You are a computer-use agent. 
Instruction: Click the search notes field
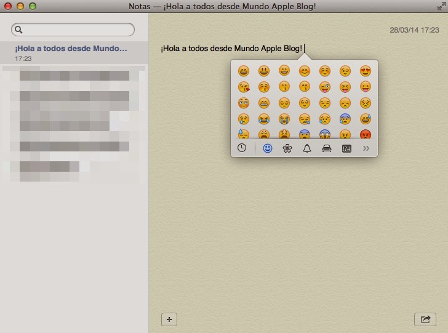73,30
